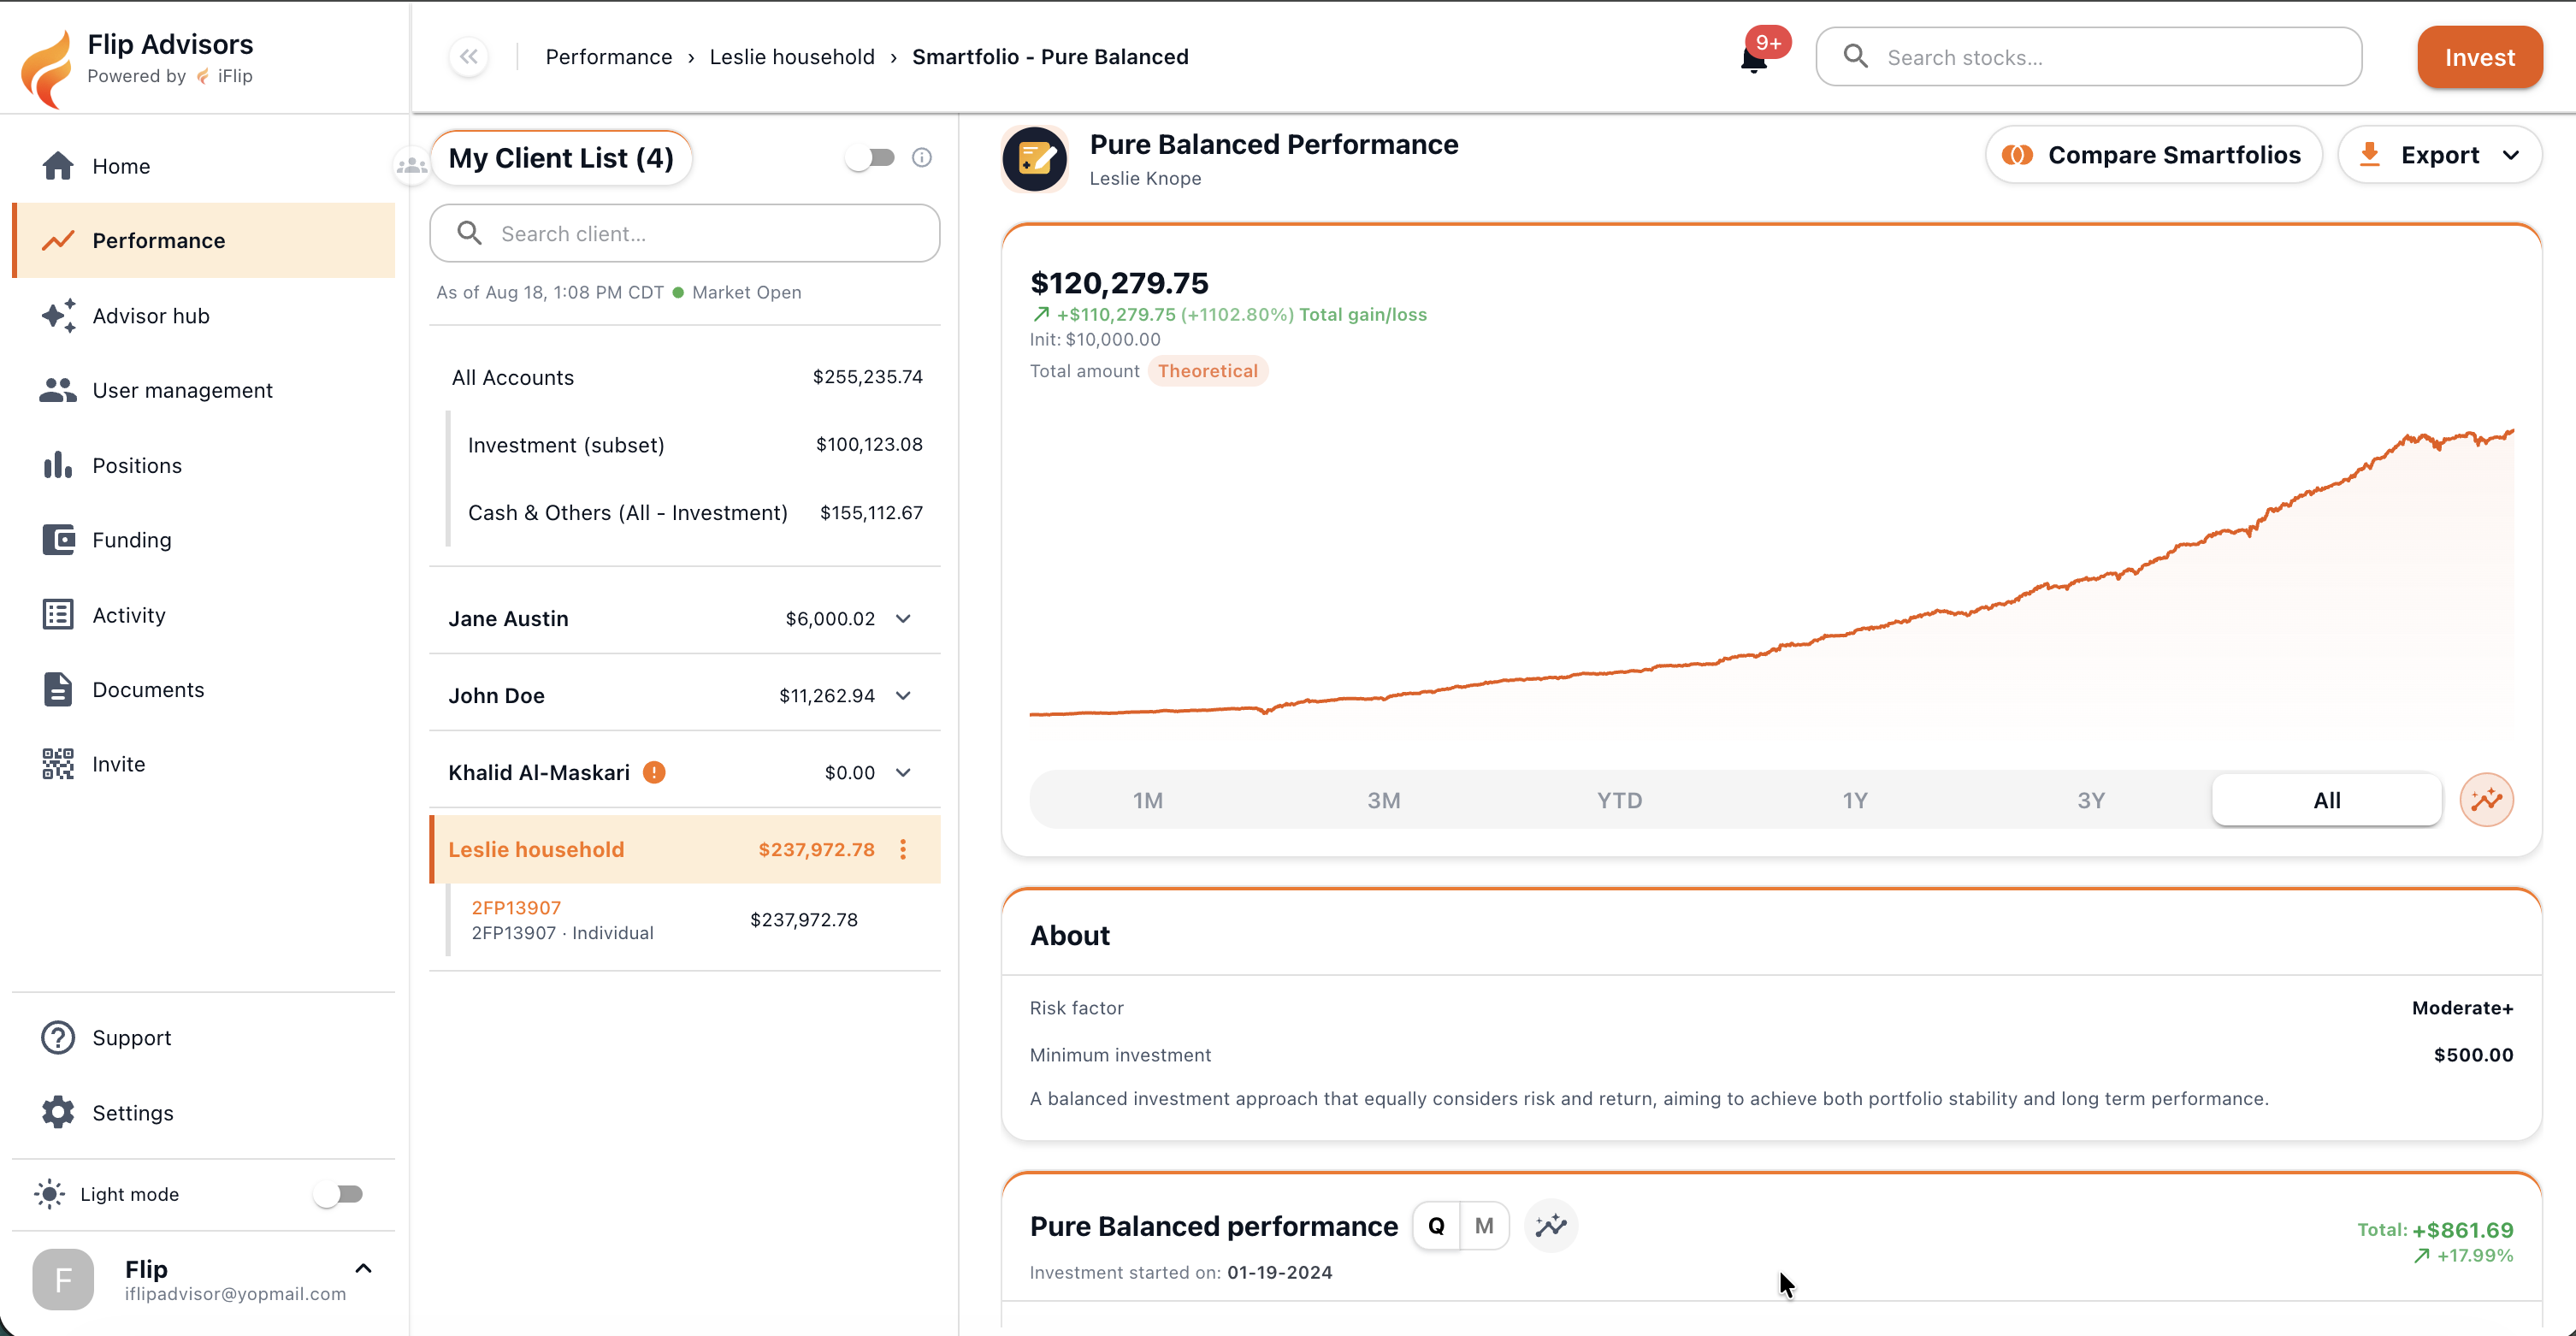Click the client list info icon
This screenshot has width=2576, height=1336.
click(x=922, y=158)
